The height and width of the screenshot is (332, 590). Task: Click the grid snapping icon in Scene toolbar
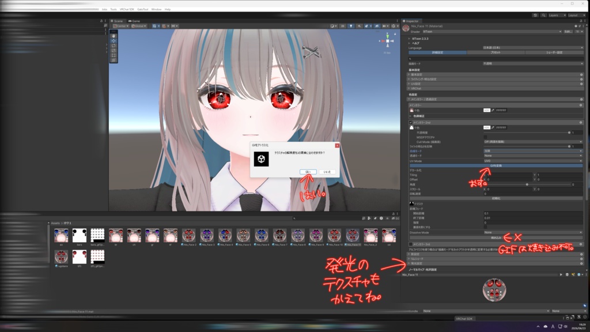click(x=164, y=26)
